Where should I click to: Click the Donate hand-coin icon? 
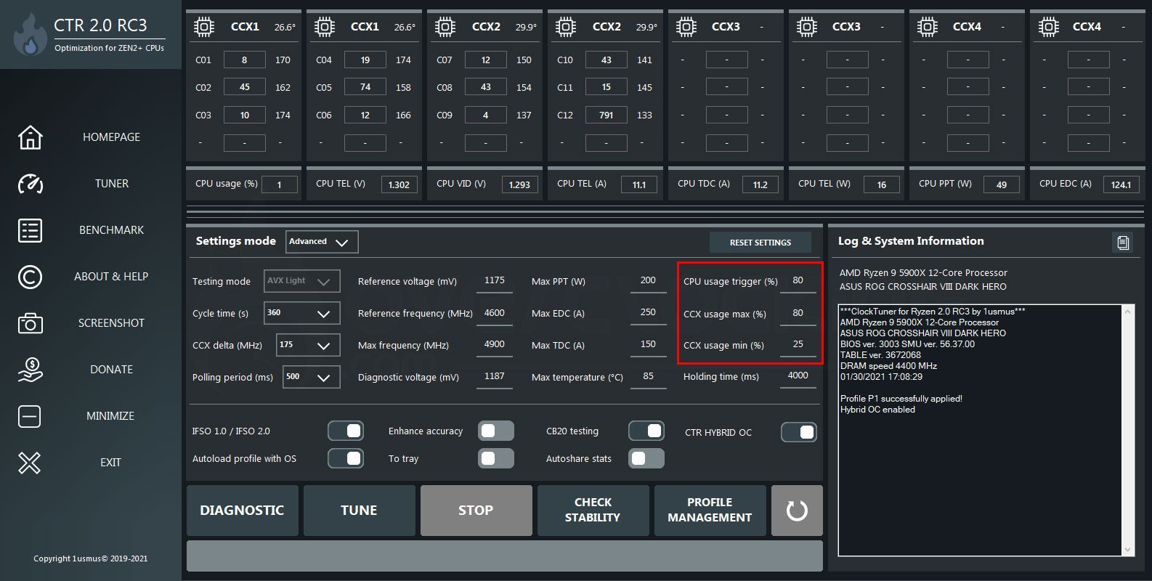pyautogui.click(x=30, y=370)
